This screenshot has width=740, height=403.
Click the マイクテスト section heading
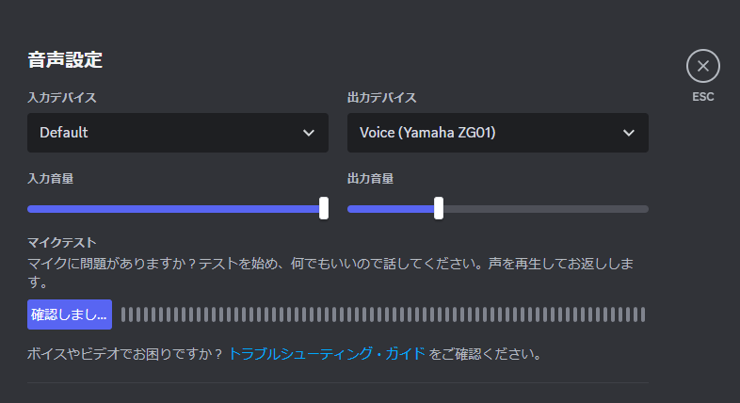click(63, 243)
